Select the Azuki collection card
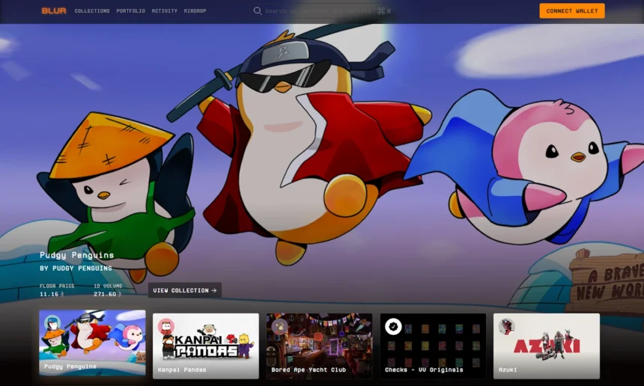The image size is (644, 386). (546, 346)
